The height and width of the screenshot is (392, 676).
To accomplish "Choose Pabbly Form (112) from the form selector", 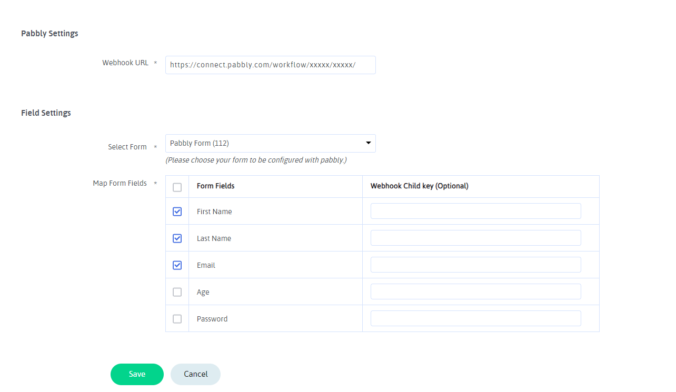I will tap(270, 143).
